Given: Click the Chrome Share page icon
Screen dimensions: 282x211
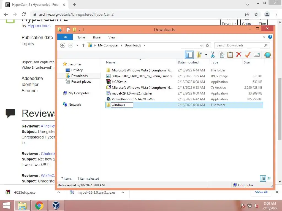Looking at the screenshot, I should pyautogui.click(x=247, y=14).
